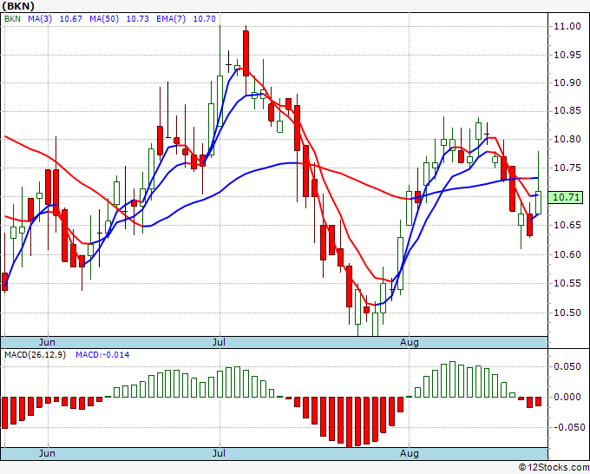This screenshot has height=474, width=590.
Task: Click Jun on the MACD panel timeline
Action: coord(47,453)
